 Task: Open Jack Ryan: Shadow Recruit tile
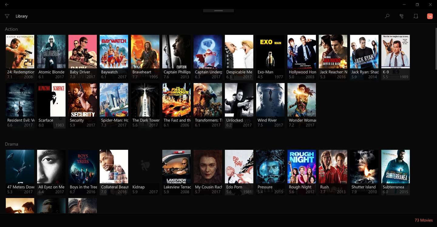[364, 58]
